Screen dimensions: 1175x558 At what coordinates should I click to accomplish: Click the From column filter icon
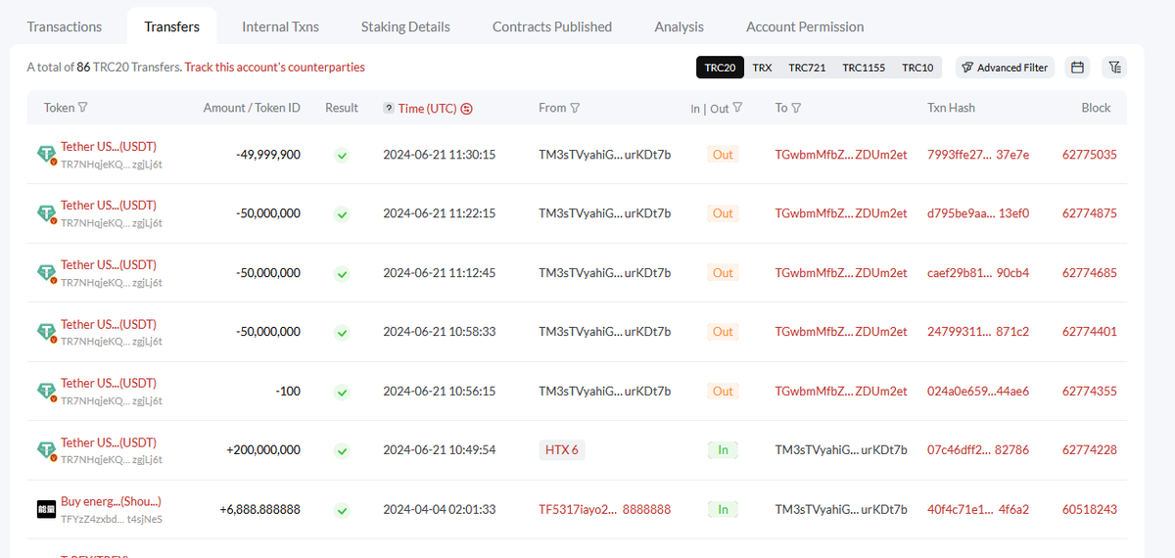(575, 108)
